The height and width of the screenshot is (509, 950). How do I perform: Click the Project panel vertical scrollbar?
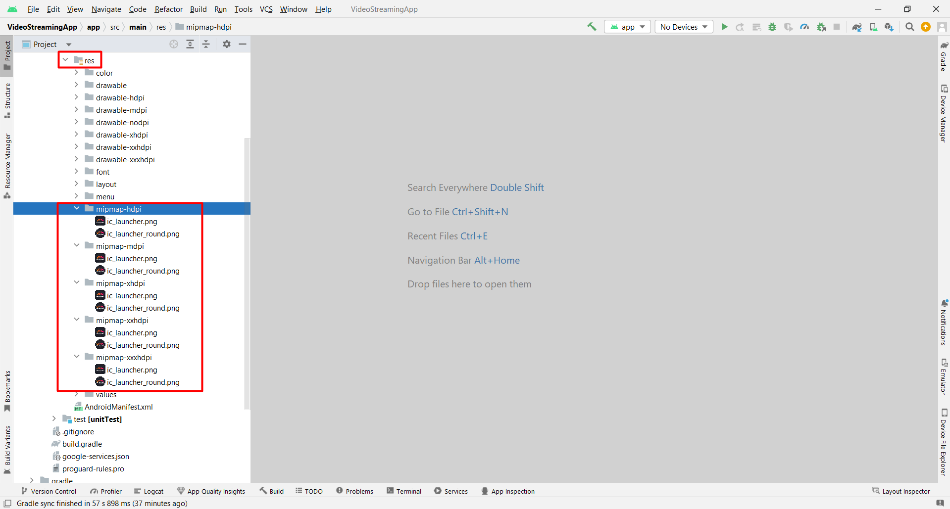247,274
